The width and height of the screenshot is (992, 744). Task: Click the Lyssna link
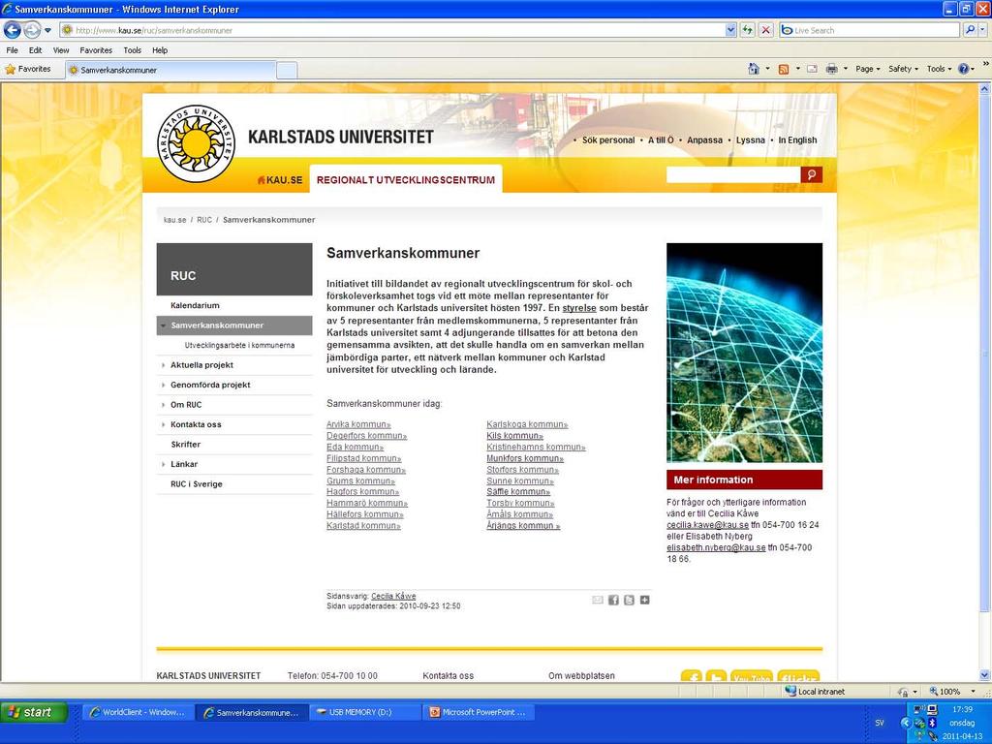[751, 140]
